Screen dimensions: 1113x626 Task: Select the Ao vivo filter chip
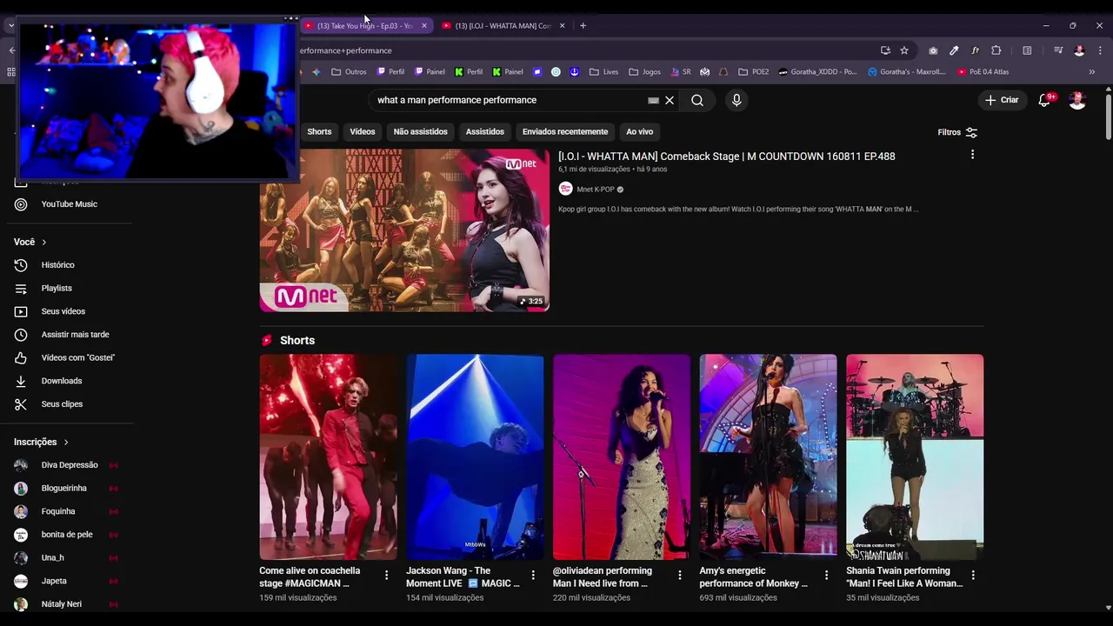[640, 132]
